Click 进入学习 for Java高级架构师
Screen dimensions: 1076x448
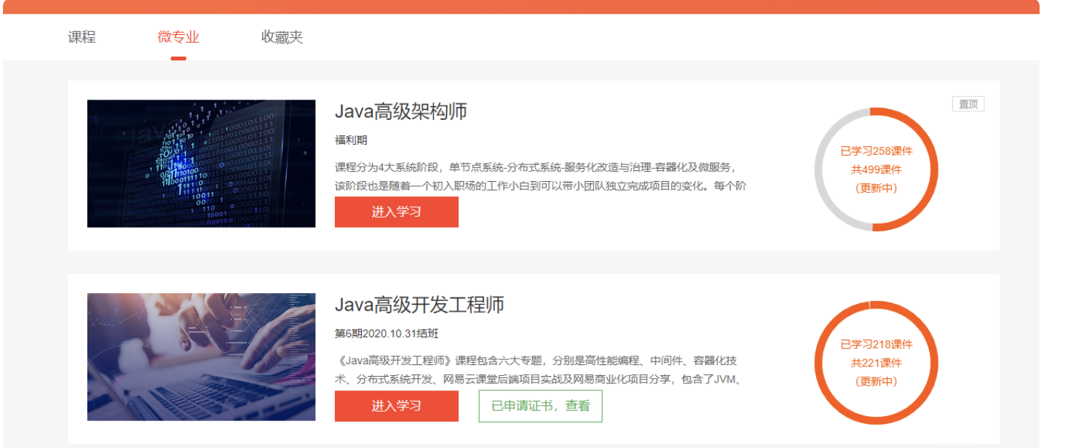tap(397, 212)
